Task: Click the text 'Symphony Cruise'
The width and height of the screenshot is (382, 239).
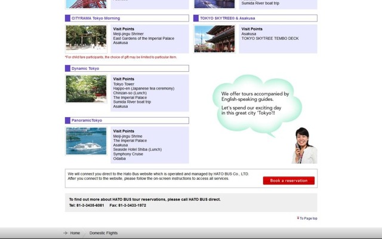Action: click(128, 154)
